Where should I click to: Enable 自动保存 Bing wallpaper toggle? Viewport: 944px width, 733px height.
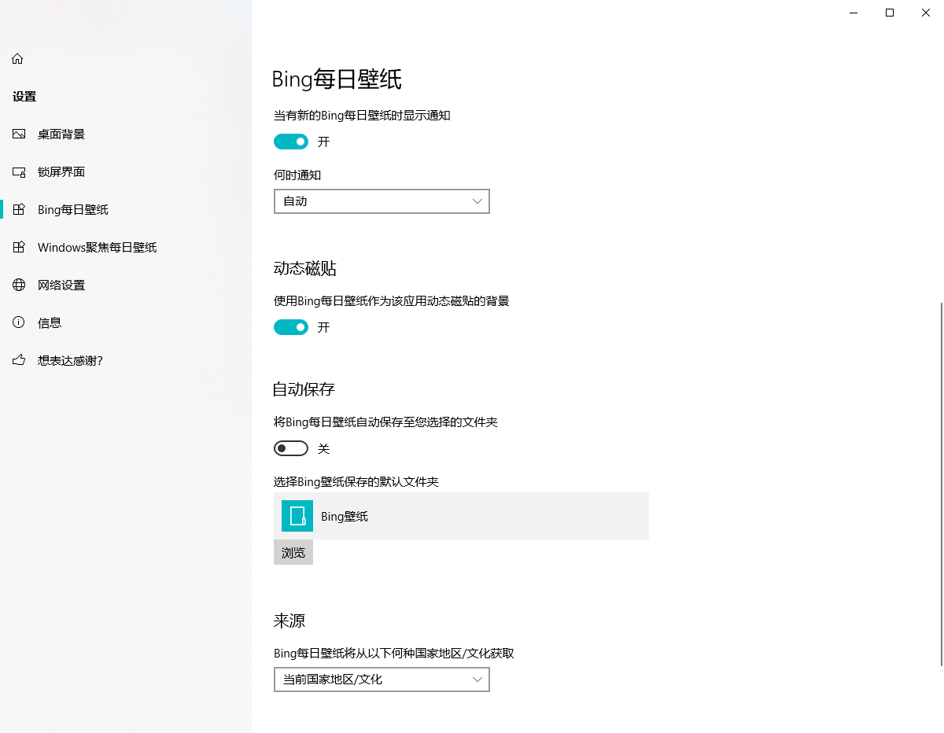(291, 448)
